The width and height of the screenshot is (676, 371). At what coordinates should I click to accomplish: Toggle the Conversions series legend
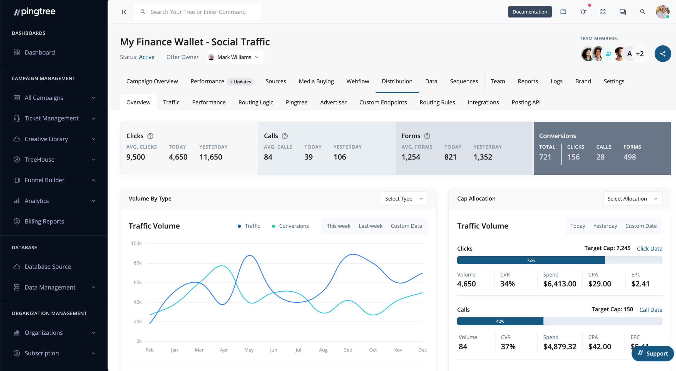click(x=290, y=226)
